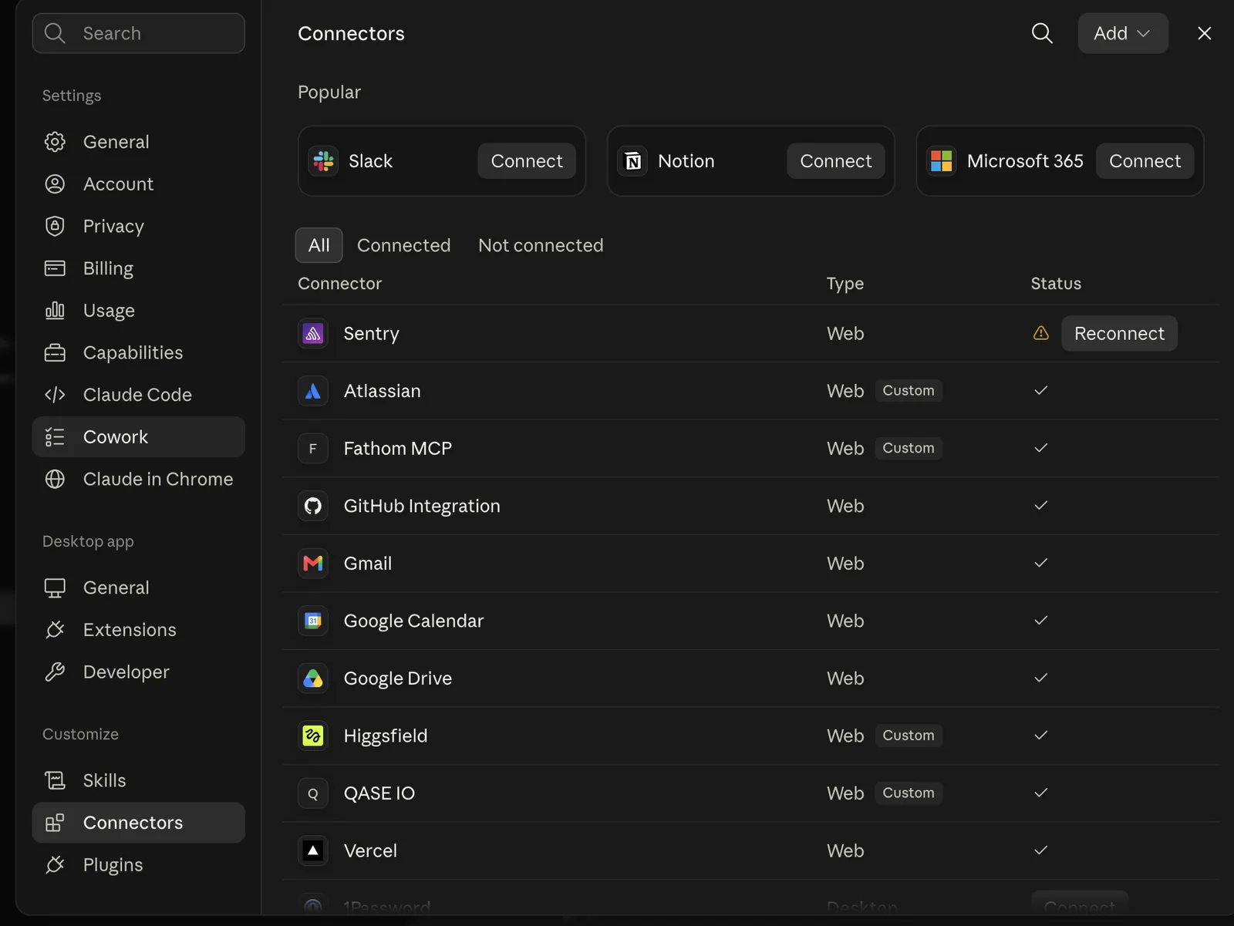Screen dimensions: 1234x926
Task: Click the sidebar Search field
Action: [139, 33]
